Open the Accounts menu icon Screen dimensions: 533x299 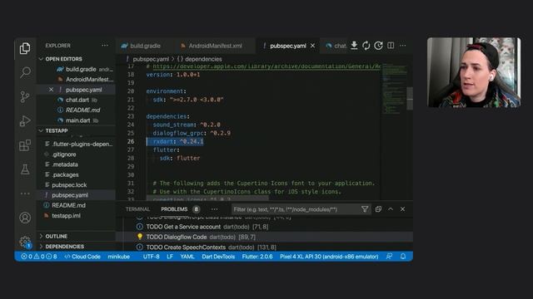25,218
